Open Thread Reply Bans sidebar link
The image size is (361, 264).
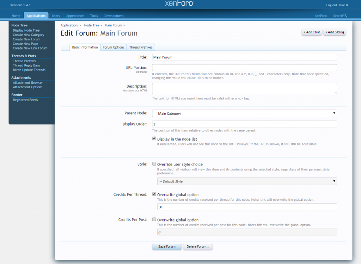pos(26,65)
